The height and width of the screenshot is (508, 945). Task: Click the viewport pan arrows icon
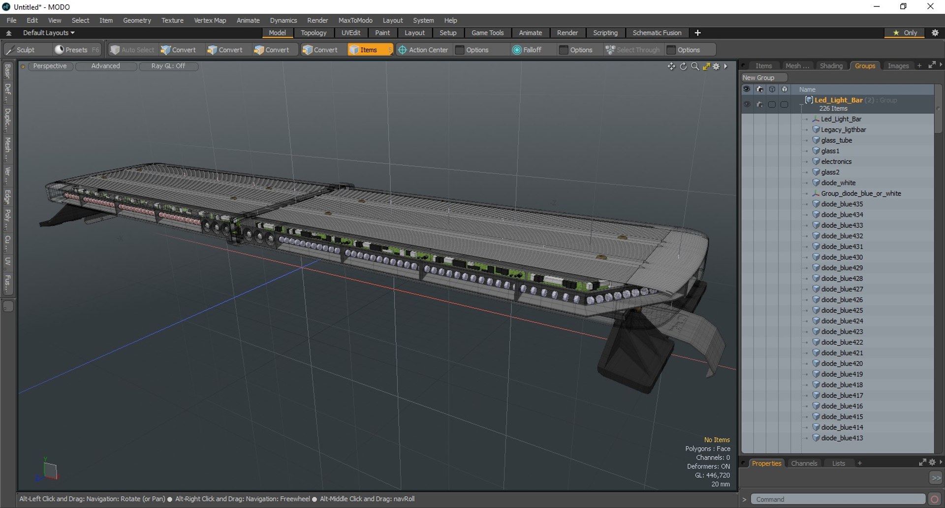tap(671, 66)
